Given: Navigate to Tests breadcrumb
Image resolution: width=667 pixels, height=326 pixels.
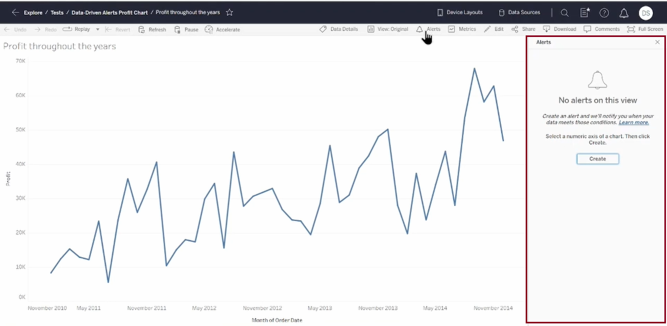Looking at the screenshot, I should (57, 12).
